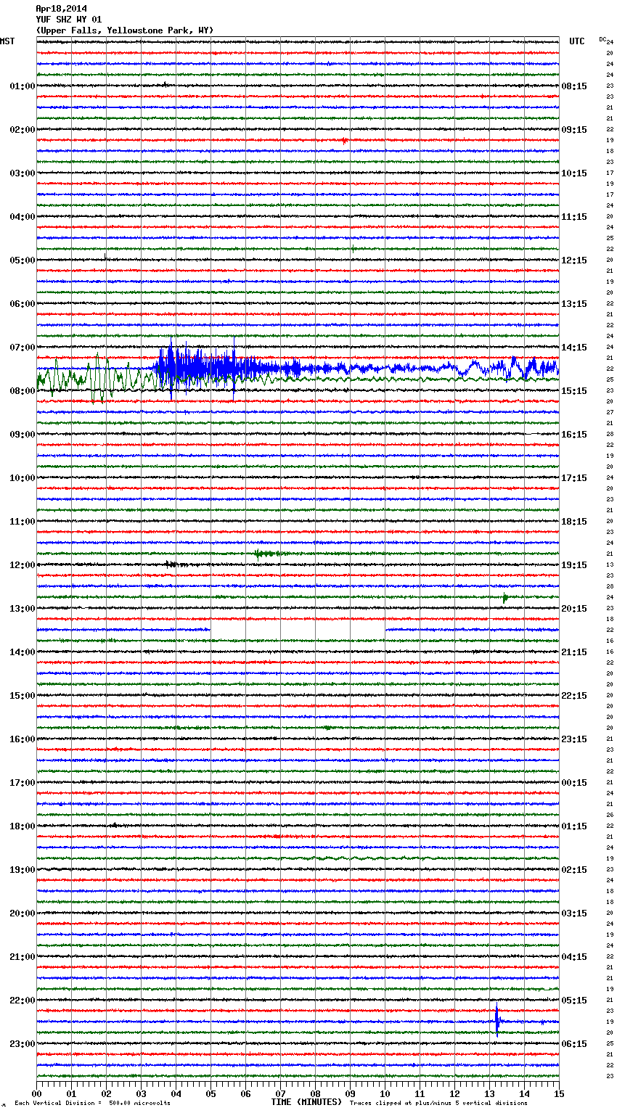The image size is (617, 1113).
Task: Select the 14:00 MST time label
Action: click(x=23, y=652)
